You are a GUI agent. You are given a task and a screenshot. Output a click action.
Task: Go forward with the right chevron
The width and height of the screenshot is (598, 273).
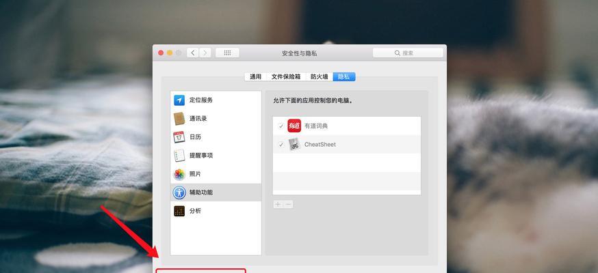tap(205, 53)
